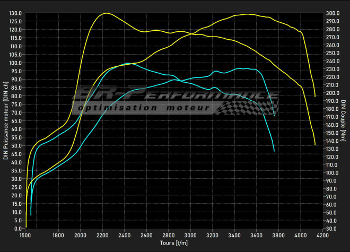Click the 30.0 label on right axis
The width and height of the screenshot is (350, 252).
tap(332, 229)
